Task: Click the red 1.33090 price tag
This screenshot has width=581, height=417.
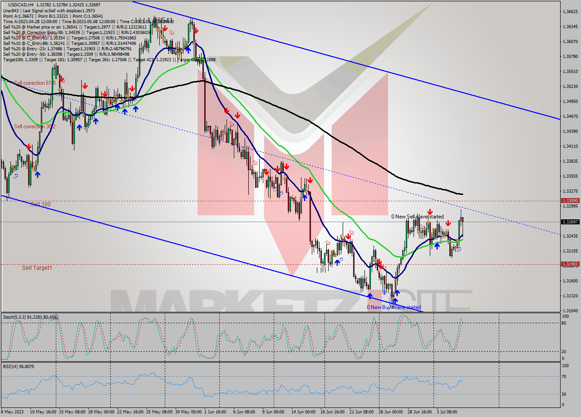Action: (570, 200)
